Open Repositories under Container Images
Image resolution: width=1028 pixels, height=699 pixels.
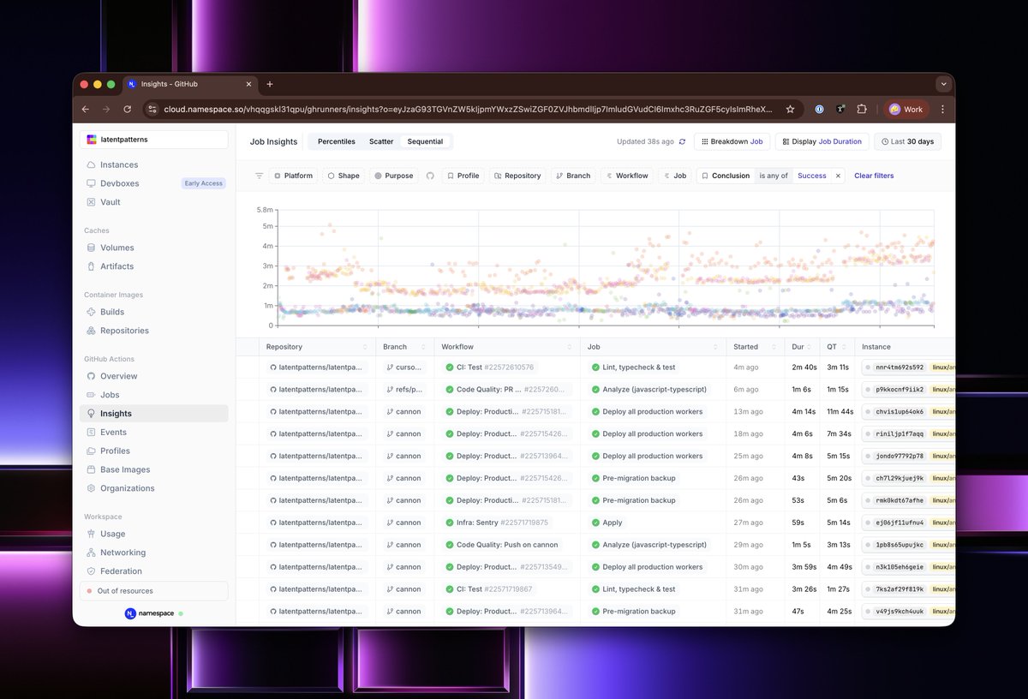[124, 331]
